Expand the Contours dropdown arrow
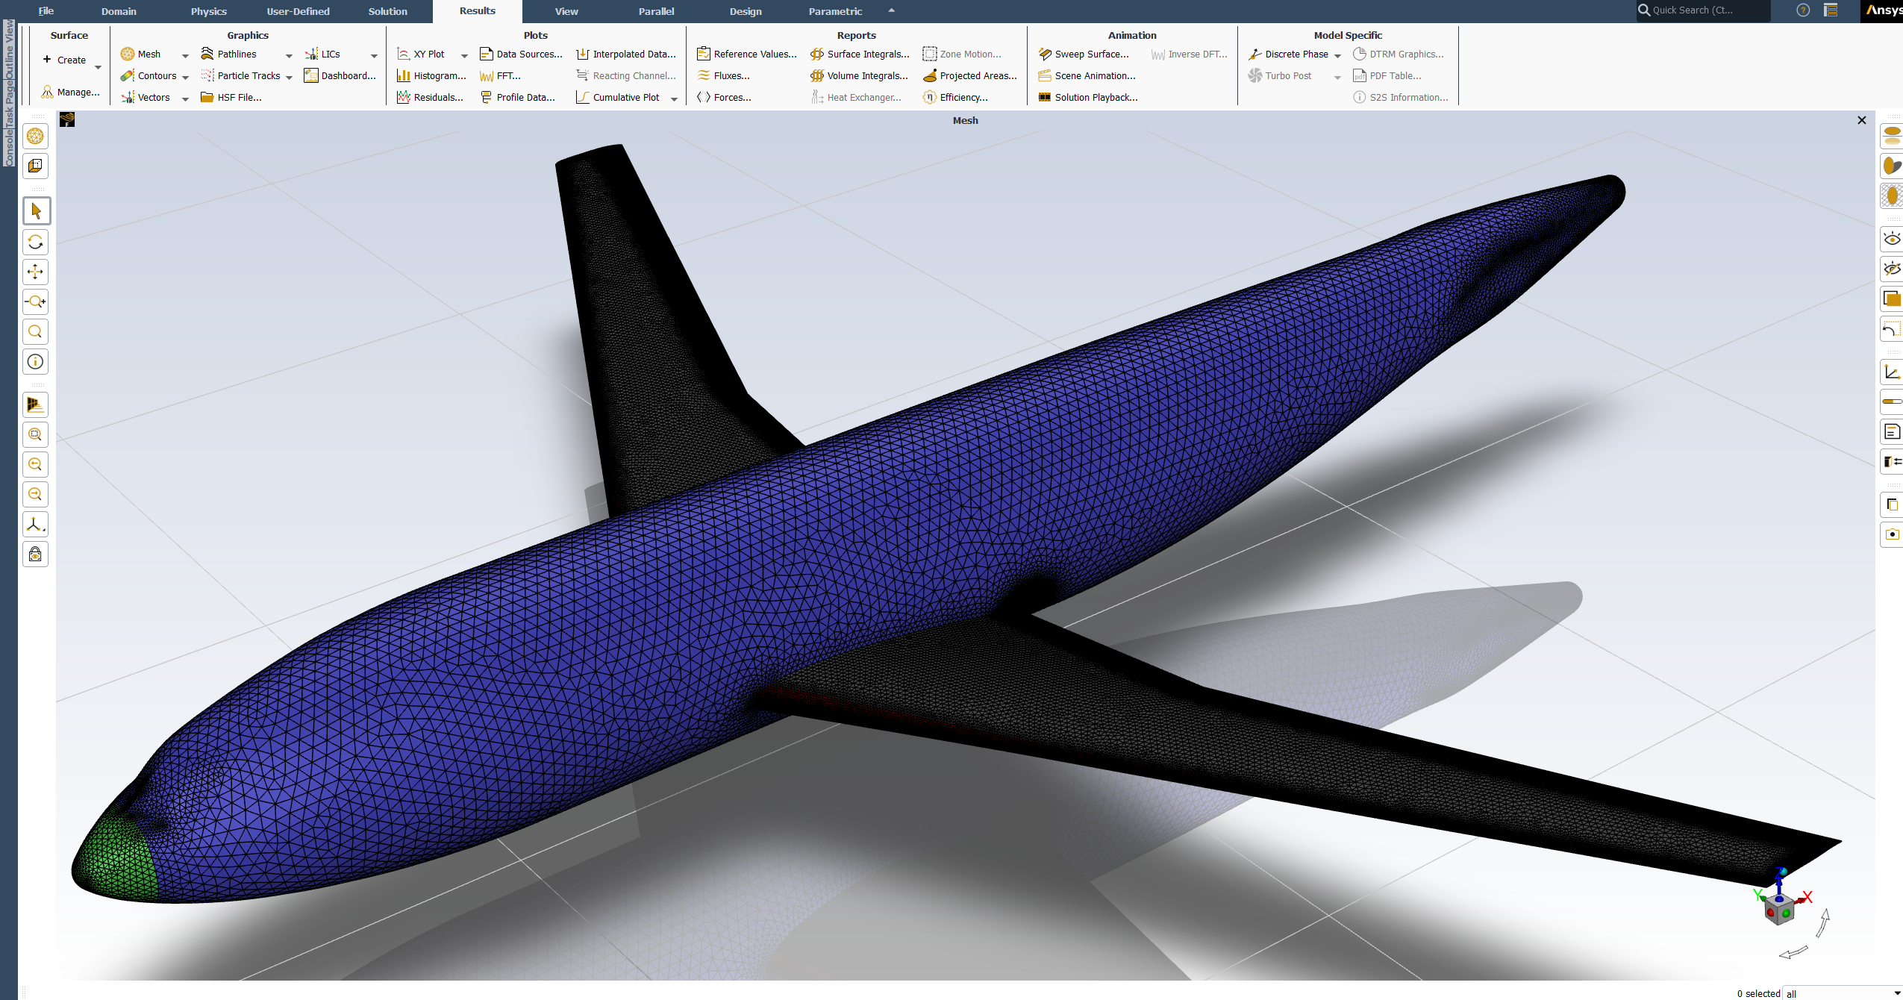 click(185, 77)
